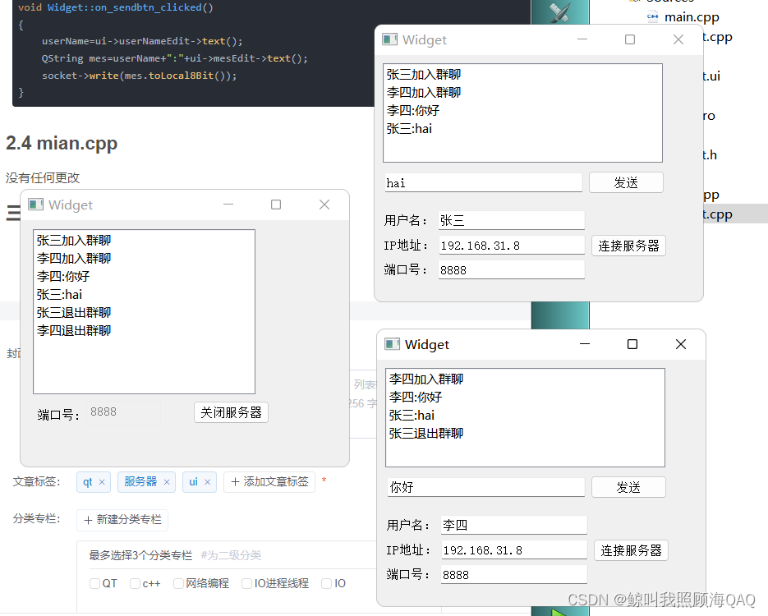The image size is (768, 616).
Task: Check the QT category checkbox
Action: pyautogui.click(x=94, y=583)
